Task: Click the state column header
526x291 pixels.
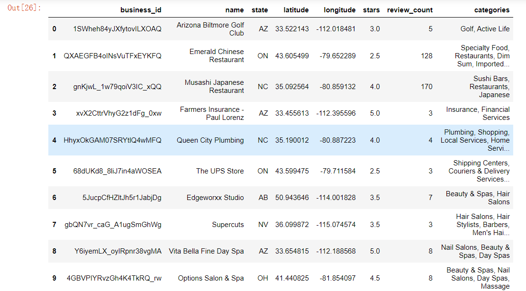Action: (260, 9)
